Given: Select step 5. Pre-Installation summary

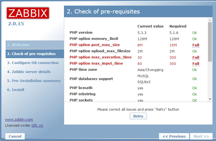Looking at the screenshot, I should tap(34, 81).
